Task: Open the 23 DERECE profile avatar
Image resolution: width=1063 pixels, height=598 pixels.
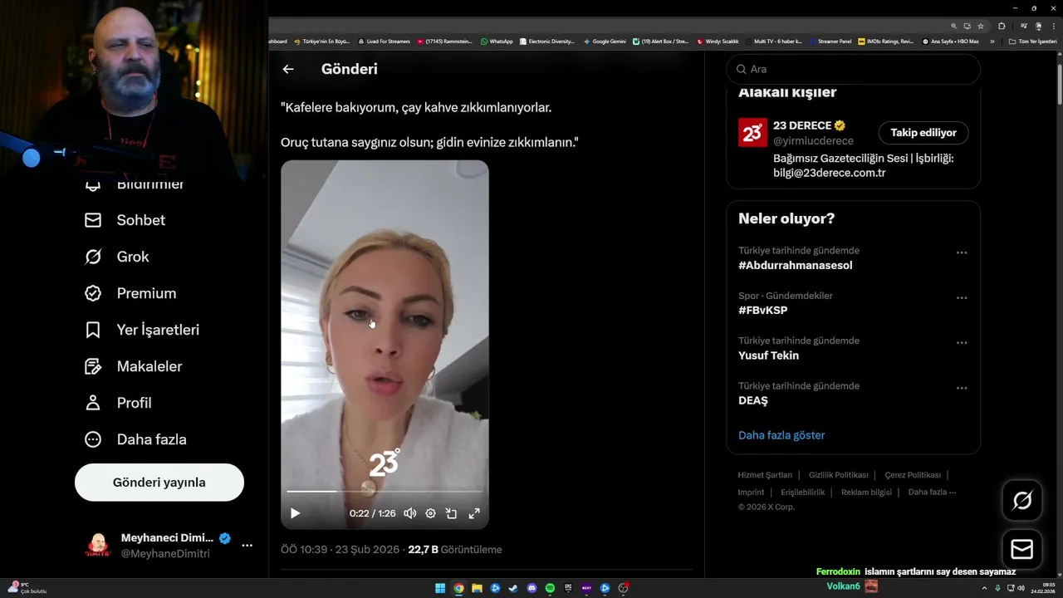Action: click(752, 133)
